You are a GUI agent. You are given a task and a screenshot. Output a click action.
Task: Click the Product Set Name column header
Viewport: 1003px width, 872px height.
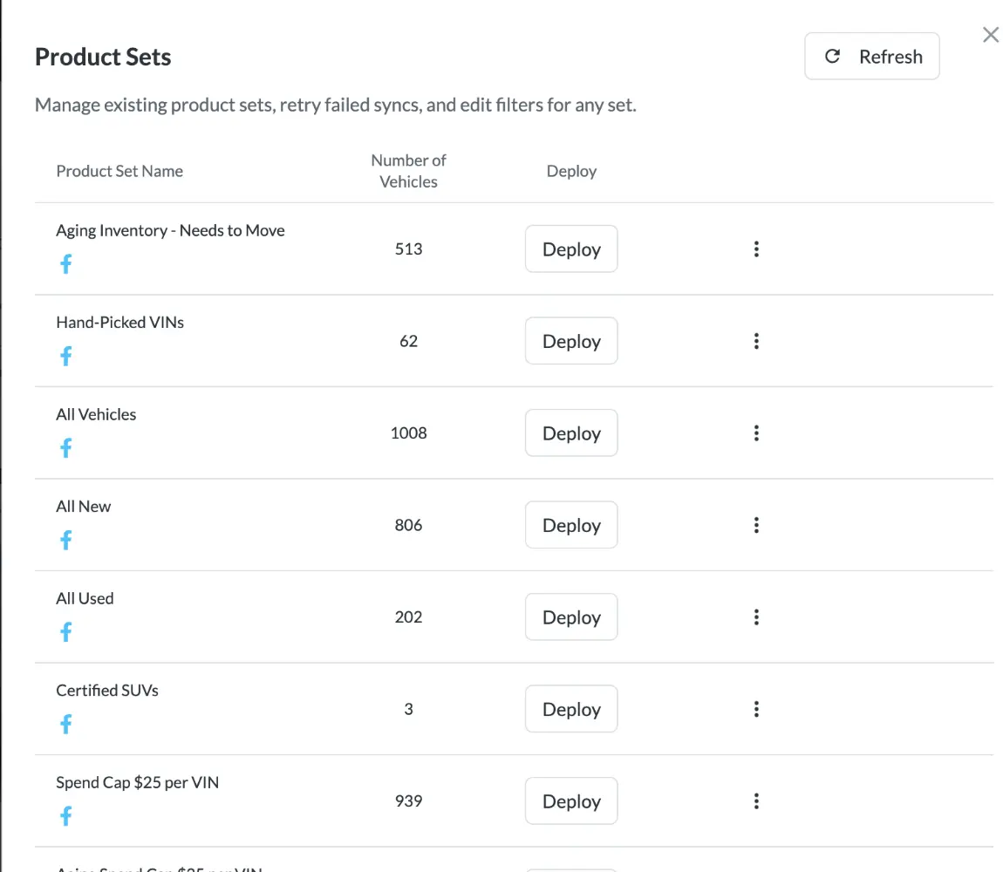click(x=119, y=171)
